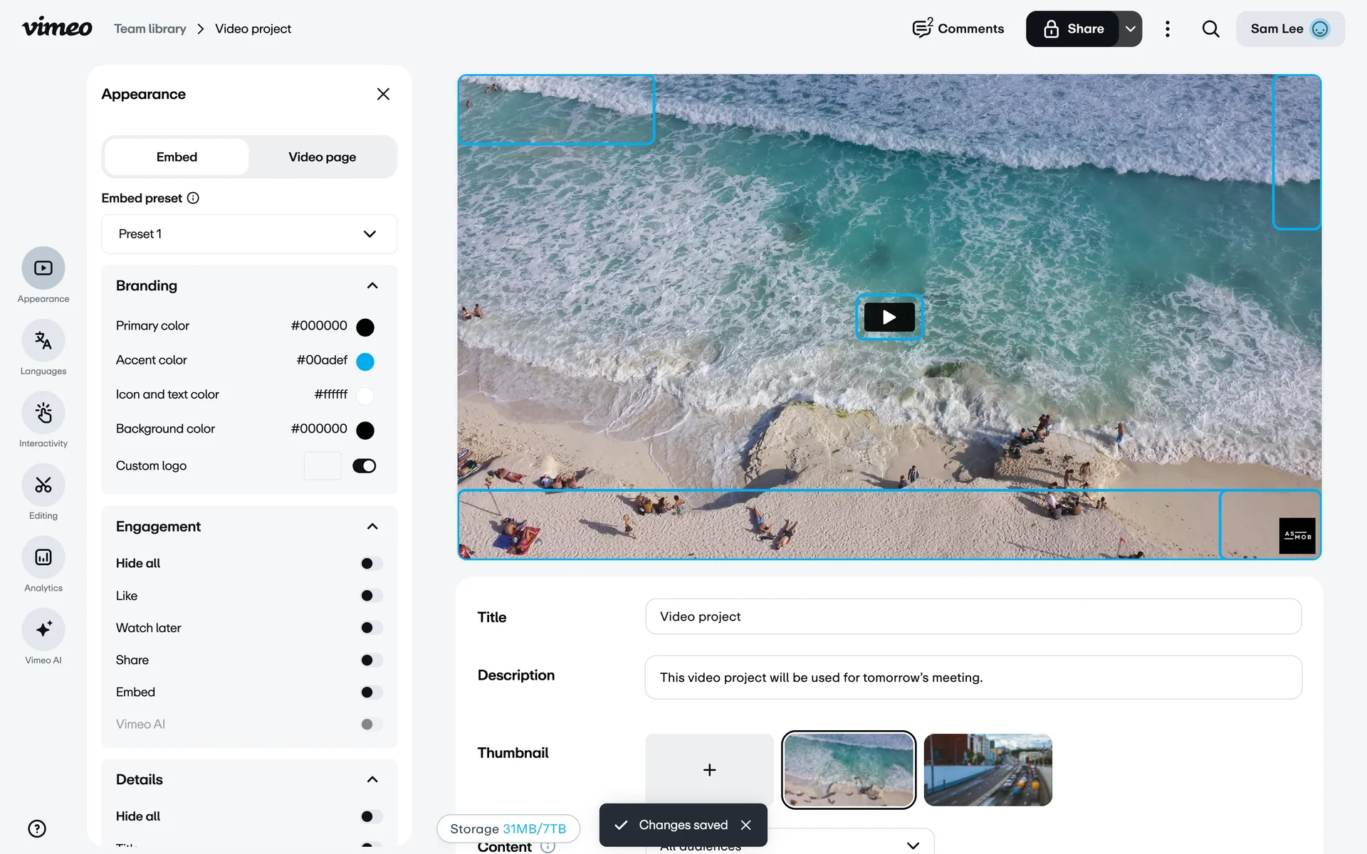Go to Team library breadcrumb
The image size is (1367, 854).
point(150,29)
